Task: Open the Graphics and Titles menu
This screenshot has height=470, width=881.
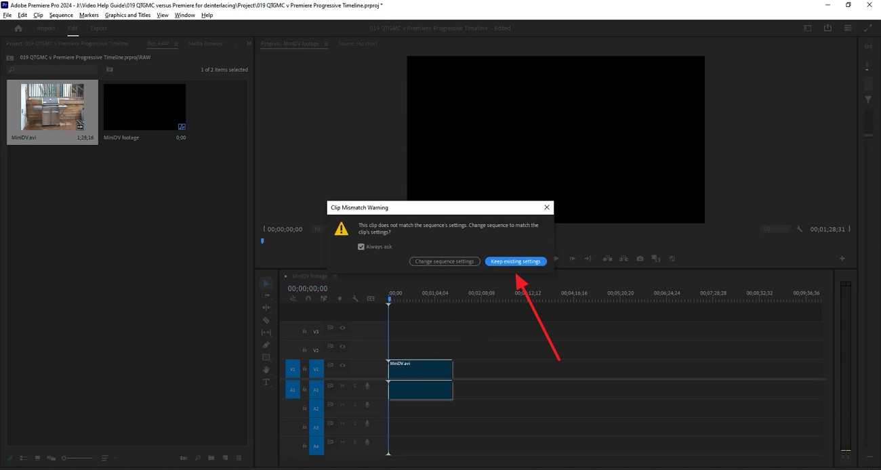Action: [127, 15]
